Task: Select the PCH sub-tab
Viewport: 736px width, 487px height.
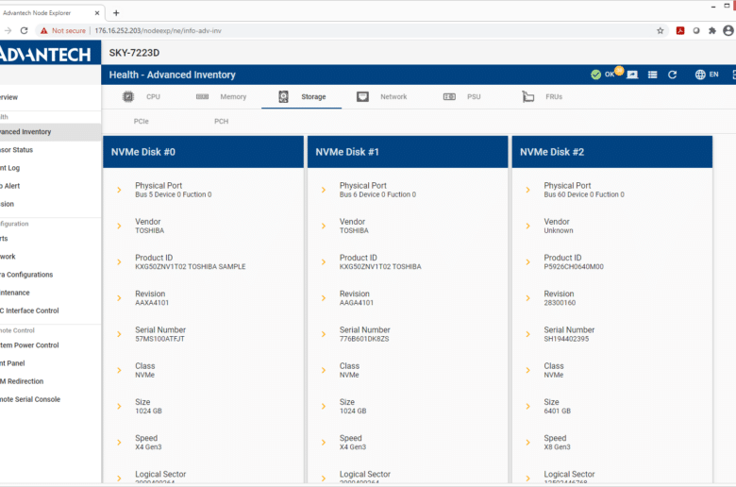Action: click(x=221, y=121)
